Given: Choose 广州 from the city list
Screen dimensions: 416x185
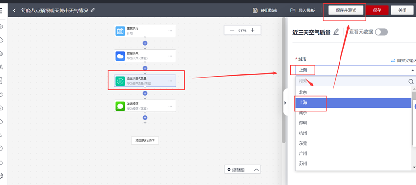Looking at the screenshot, I should coord(353,153).
